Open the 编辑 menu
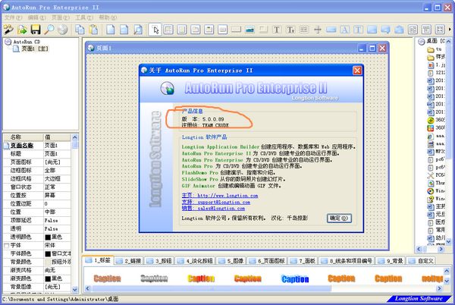The height and width of the screenshot is (305, 455). [36, 17]
